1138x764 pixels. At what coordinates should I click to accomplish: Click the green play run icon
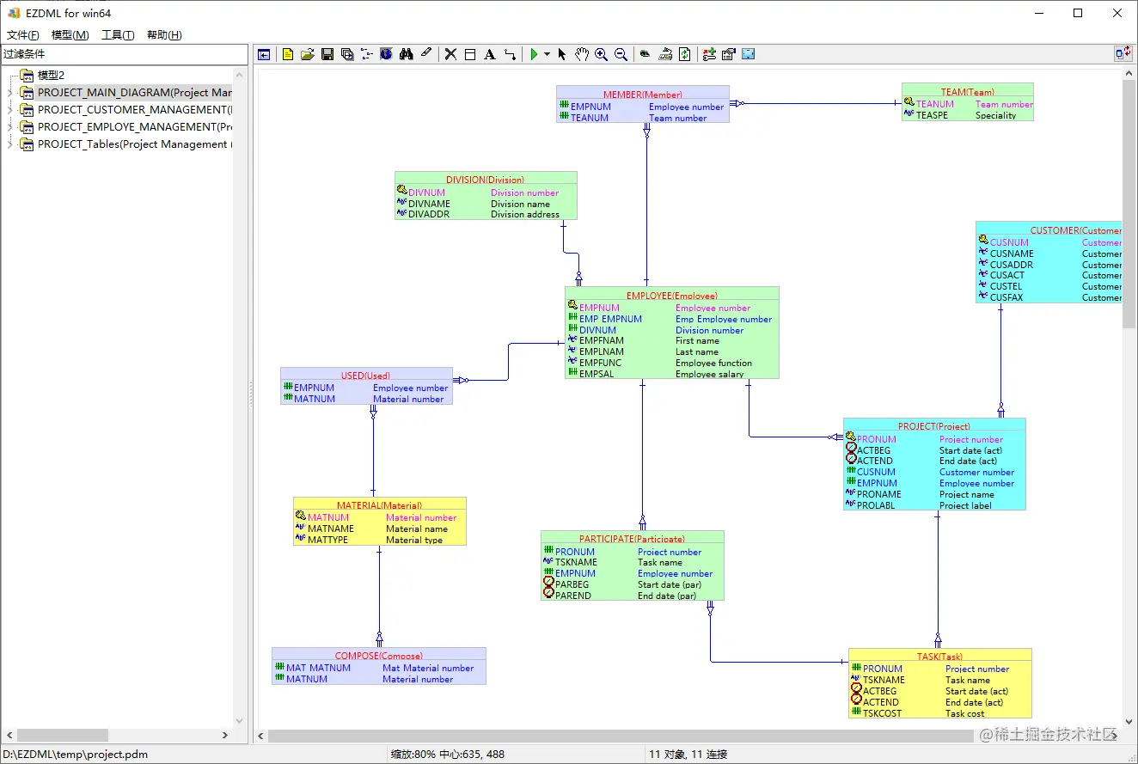click(535, 54)
